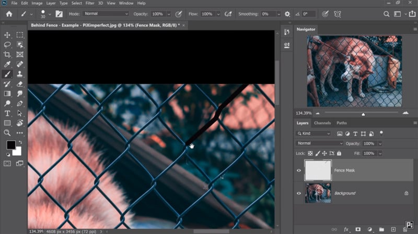
Task: Select the Eyedropper tool
Action: (x=7, y=64)
